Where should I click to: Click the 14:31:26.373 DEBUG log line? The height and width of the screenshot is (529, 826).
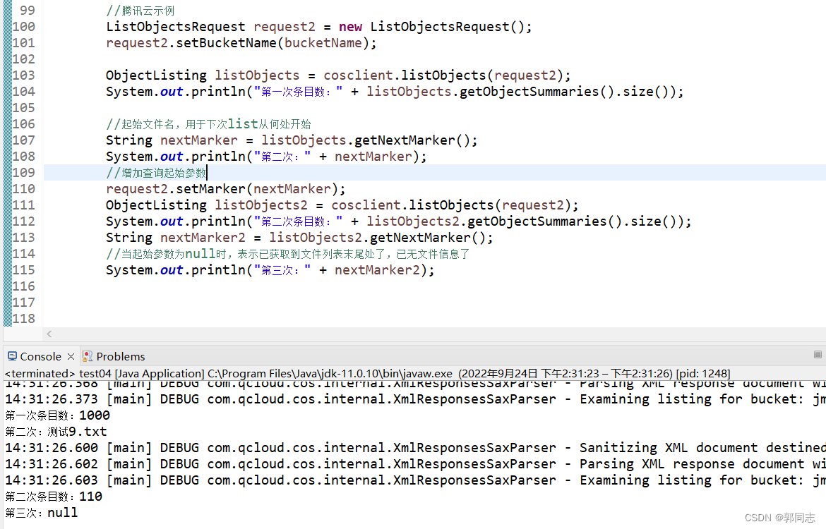point(415,399)
